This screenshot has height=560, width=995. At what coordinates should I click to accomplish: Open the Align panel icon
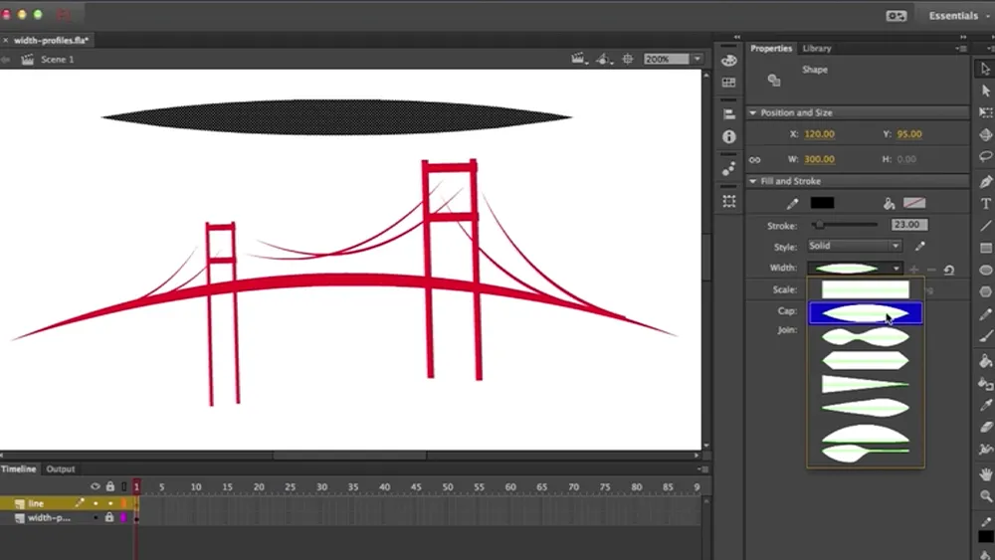pos(729,114)
